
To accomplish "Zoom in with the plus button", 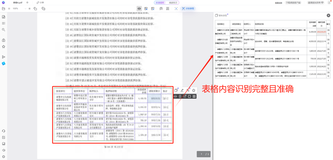I will click(x=30, y=9).
